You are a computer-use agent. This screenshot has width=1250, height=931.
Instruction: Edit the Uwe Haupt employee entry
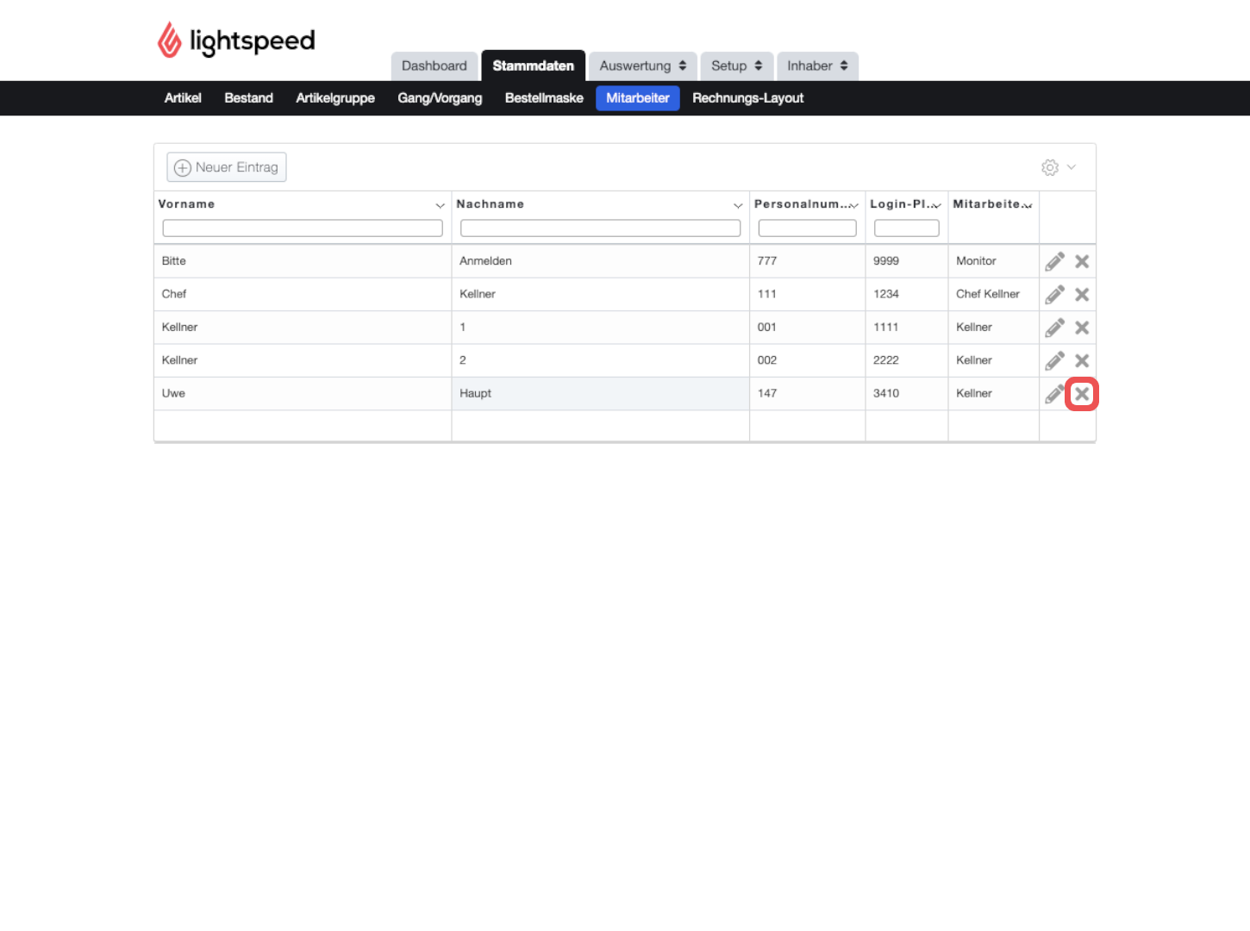click(1054, 394)
